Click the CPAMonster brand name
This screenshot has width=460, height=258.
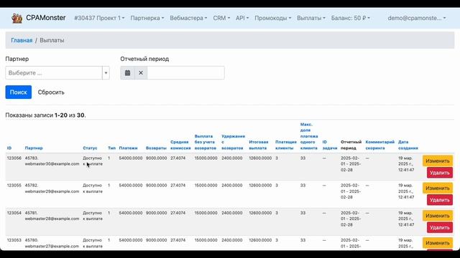(x=46, y=18)
